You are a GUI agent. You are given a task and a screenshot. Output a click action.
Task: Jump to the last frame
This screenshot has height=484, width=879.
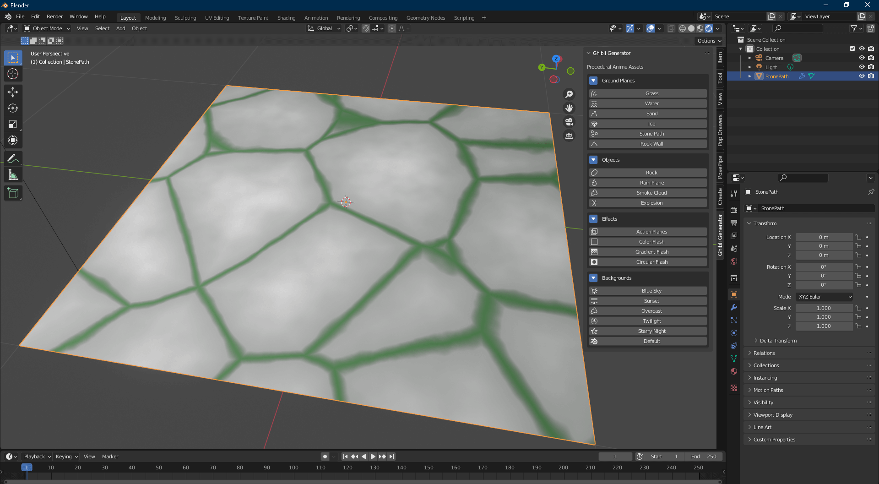click(391, 457)
